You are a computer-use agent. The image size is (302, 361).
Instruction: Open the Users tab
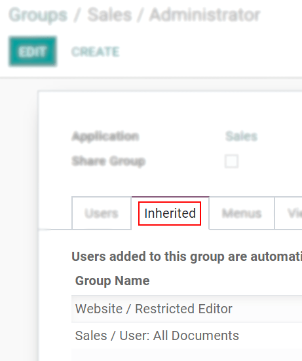102,213
